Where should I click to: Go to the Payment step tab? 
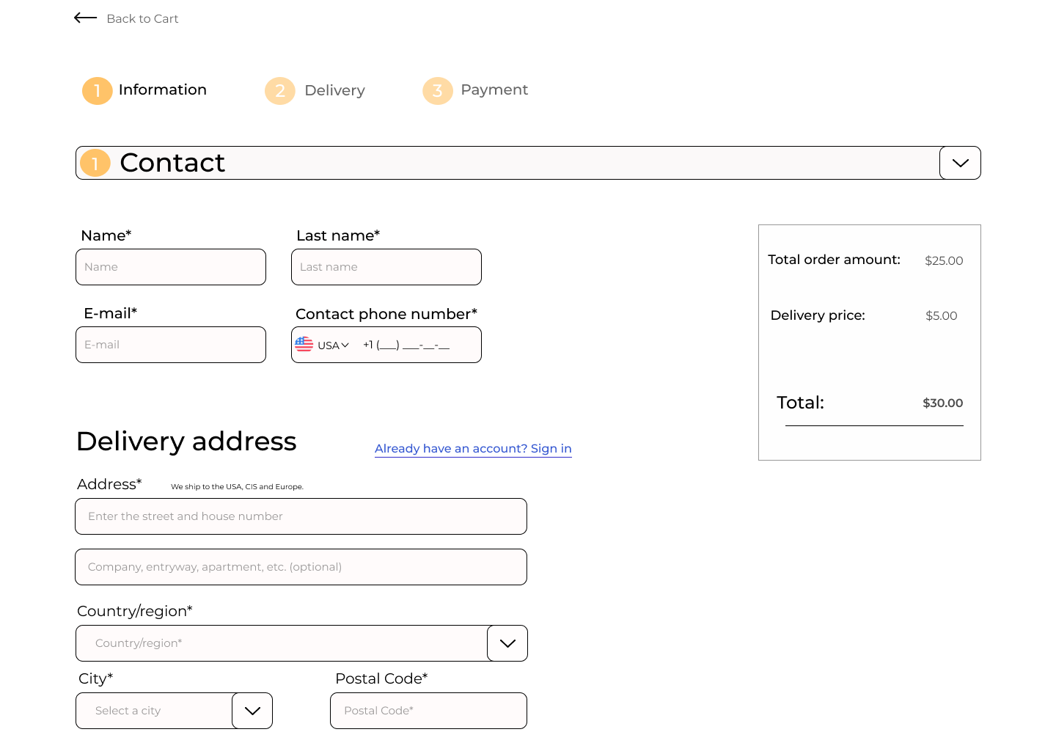click(494, 89)
